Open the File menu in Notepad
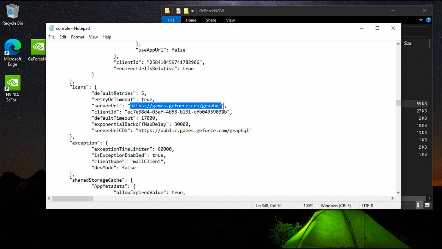This screenshot has height=249, width=442. coord(51,37)
